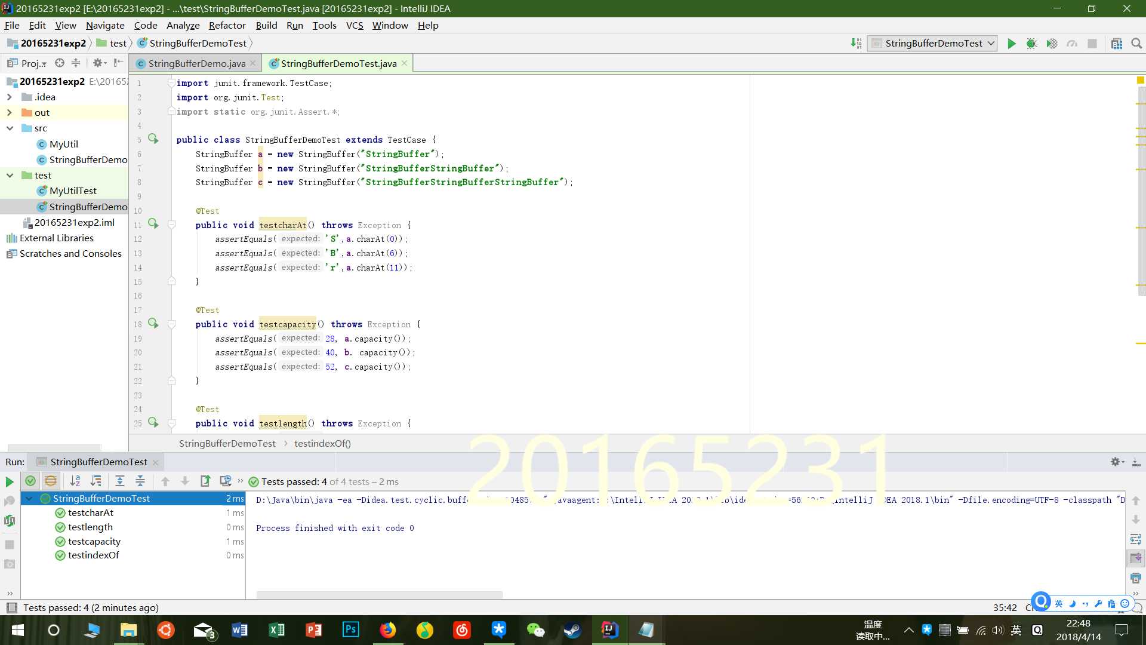Select the StringBufferDemoTest Run tab

point(98,462)
